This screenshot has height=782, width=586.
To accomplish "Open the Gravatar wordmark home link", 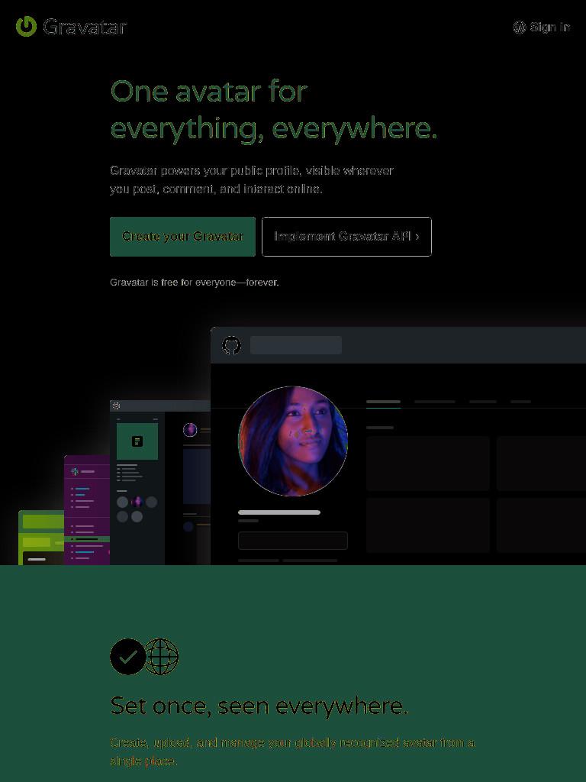I will point(85,27).
